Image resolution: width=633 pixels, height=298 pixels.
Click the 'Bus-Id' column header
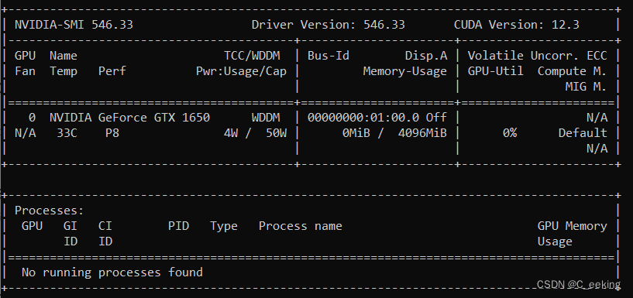click(x=329, y=56)
